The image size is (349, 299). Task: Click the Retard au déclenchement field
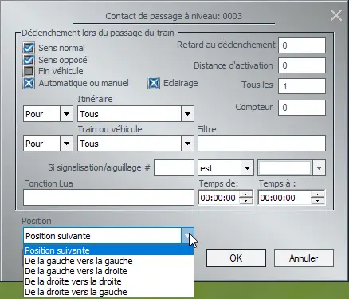pyautogui.click(x=302, y=45)
